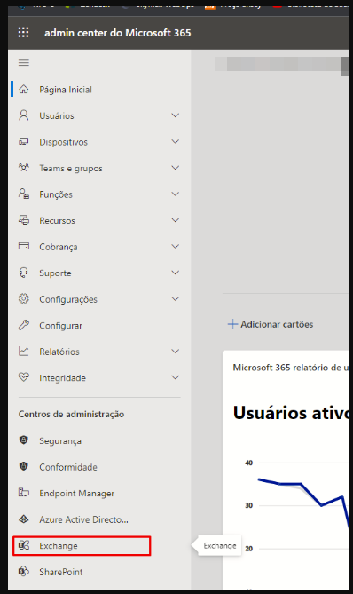353x594 pixels.
Task: Click the Azure Active Directory icon
Action: (x=24, y=519)
